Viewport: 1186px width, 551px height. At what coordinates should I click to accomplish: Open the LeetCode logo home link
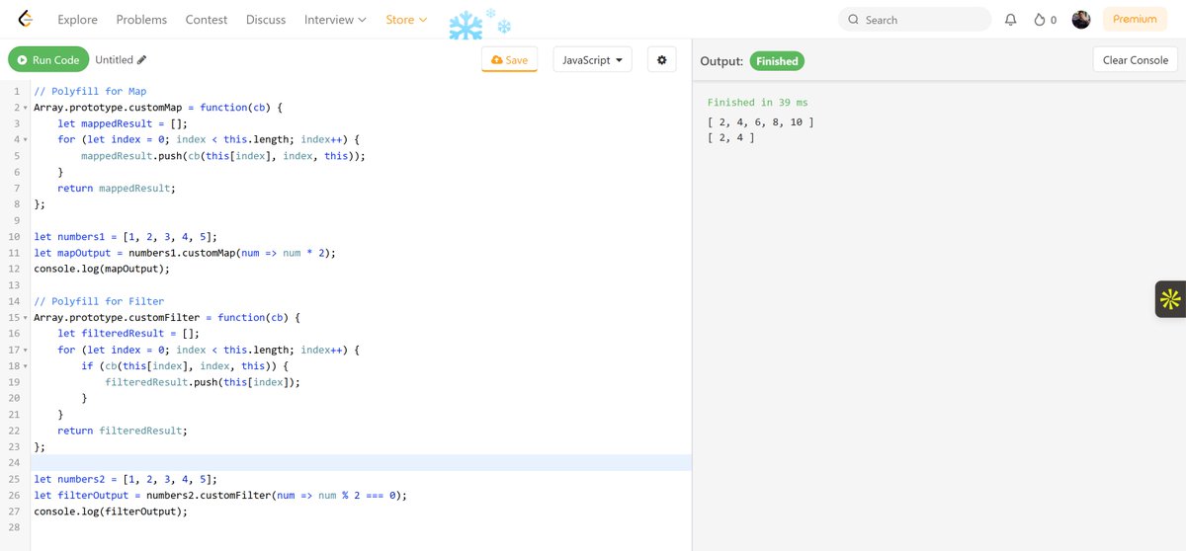[x=27, y=20]
